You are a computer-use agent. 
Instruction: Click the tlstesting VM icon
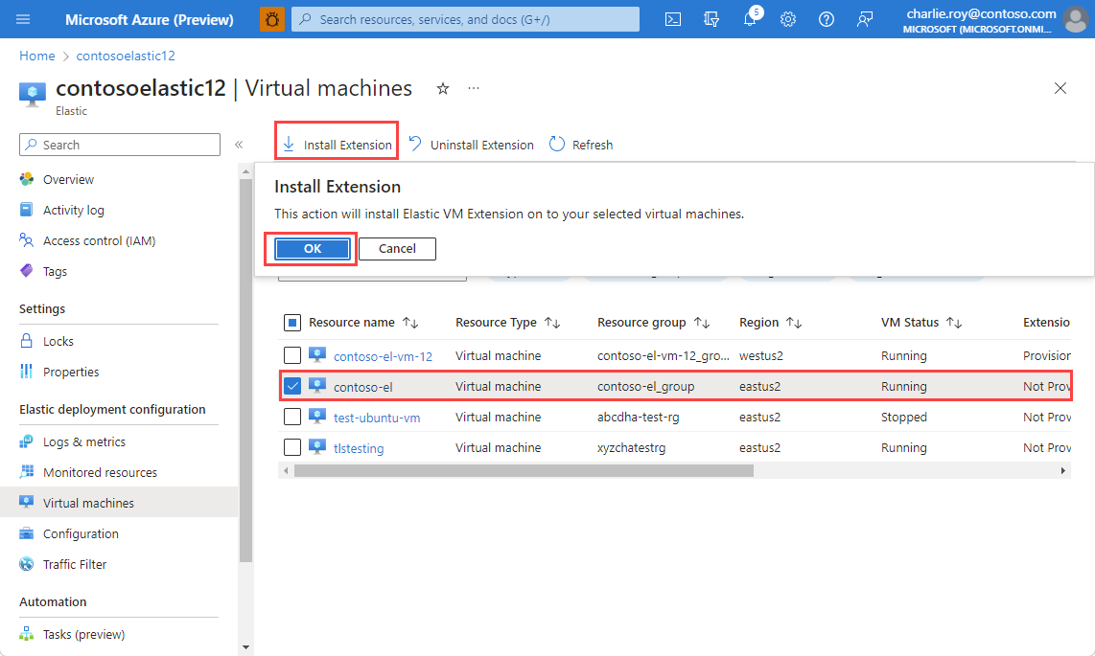317,447
